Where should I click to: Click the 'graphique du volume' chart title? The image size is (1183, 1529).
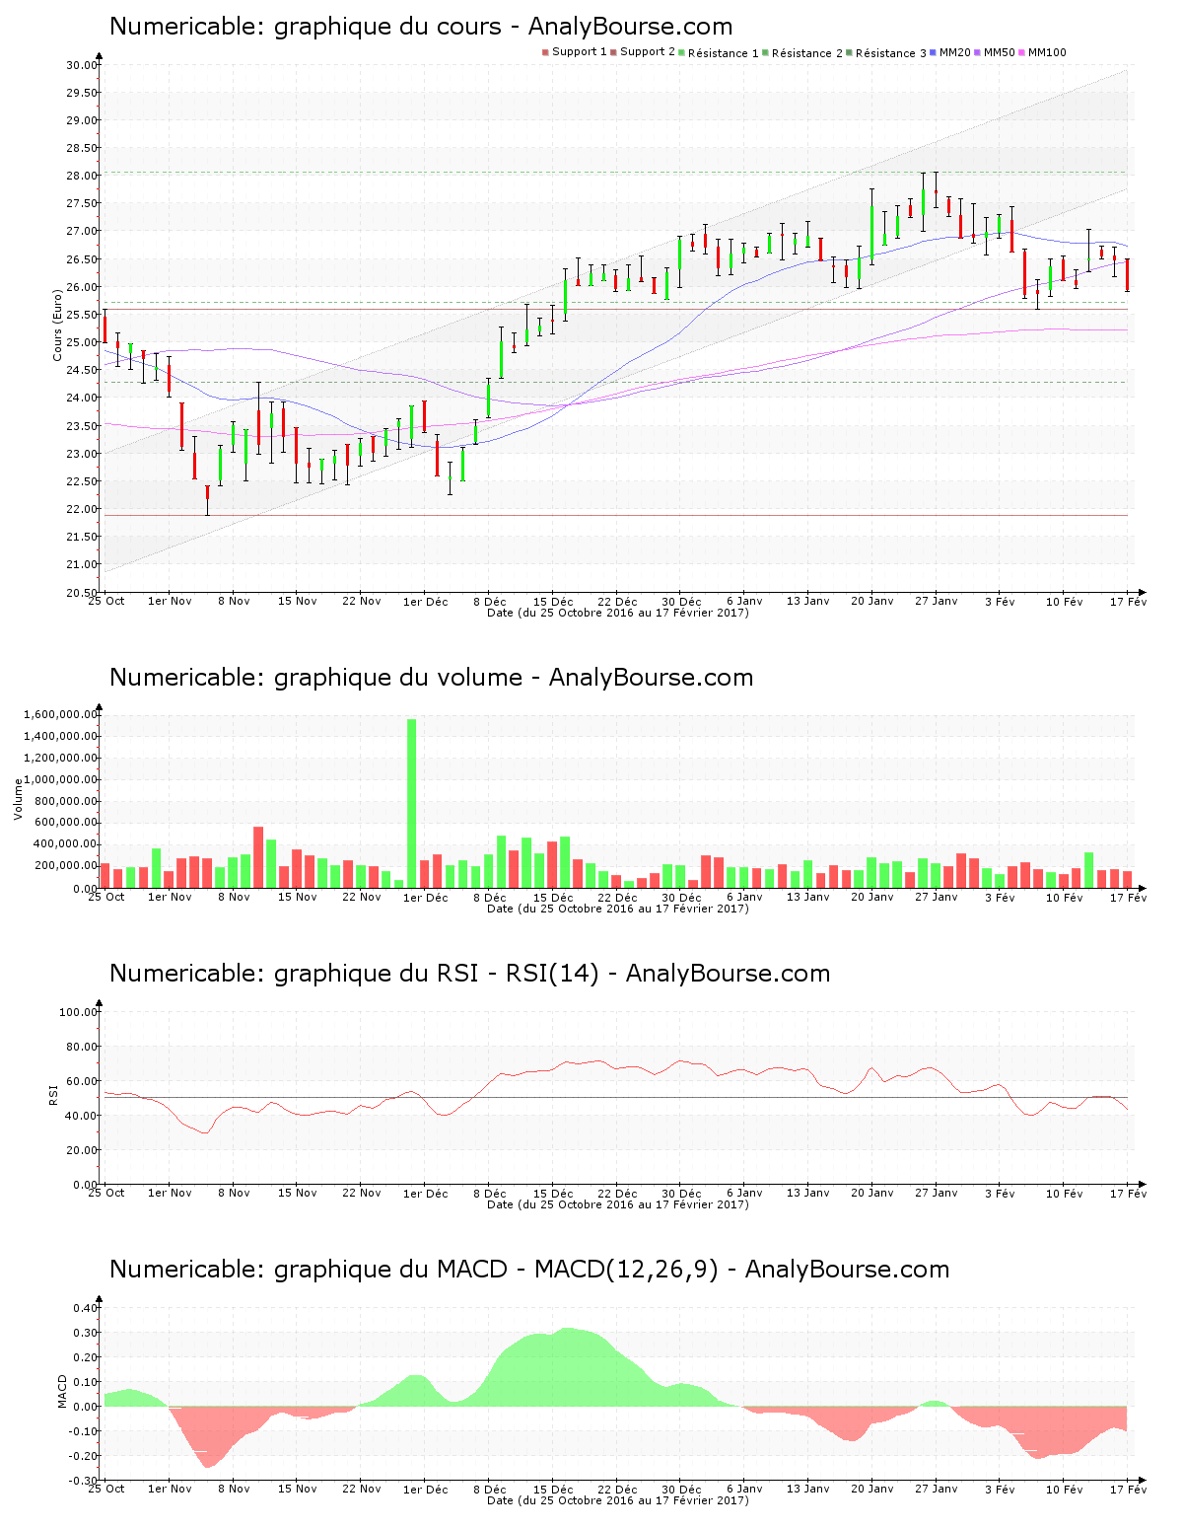(x=431, y=678)
